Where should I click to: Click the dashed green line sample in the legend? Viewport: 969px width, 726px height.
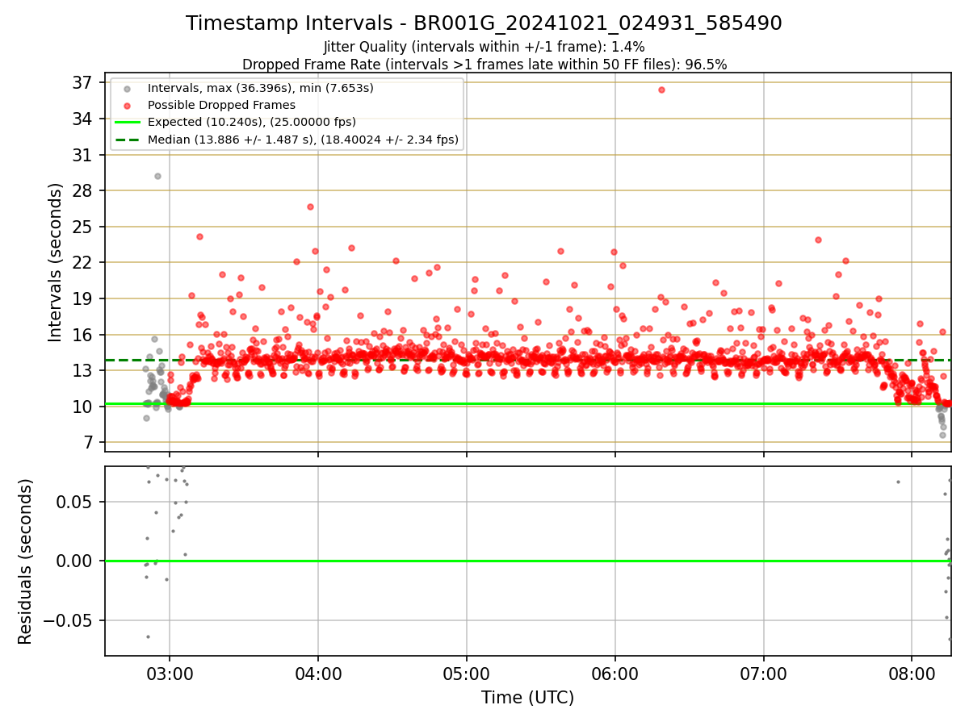click(128, 140)
